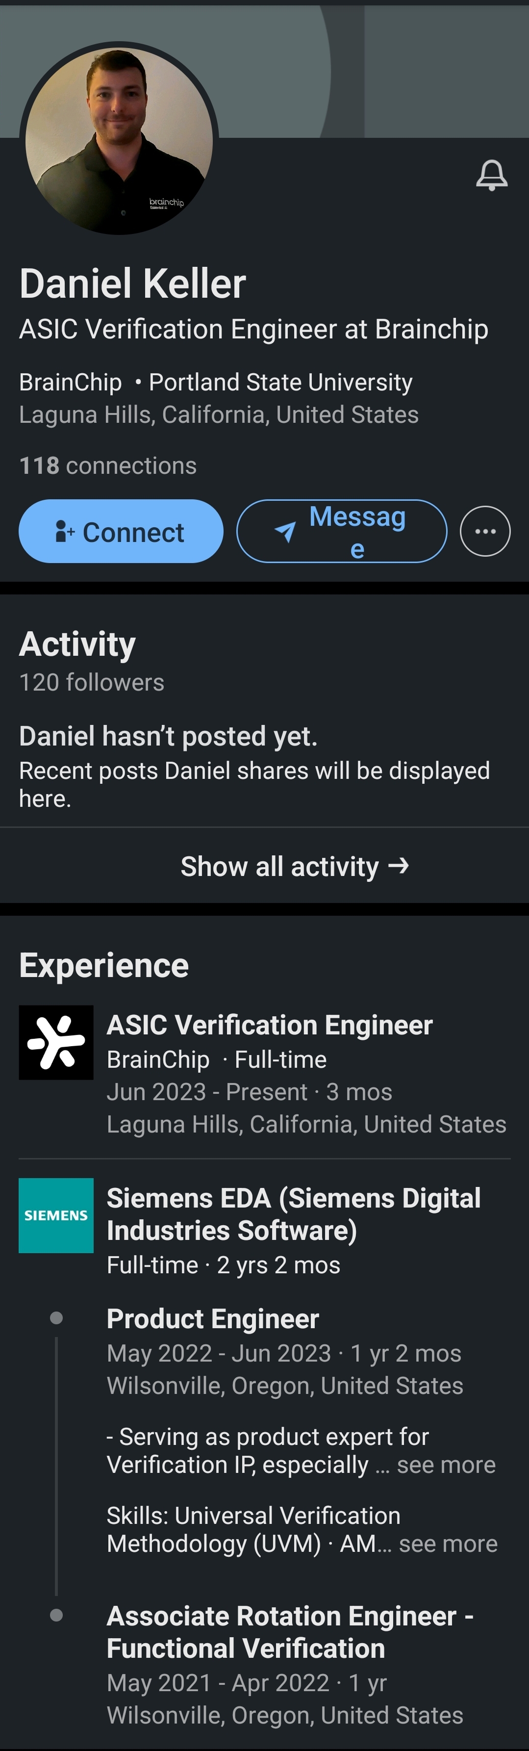Tap the Show all activity link
This screenshot has width=529, height=1751.
[x=294, y=866]
